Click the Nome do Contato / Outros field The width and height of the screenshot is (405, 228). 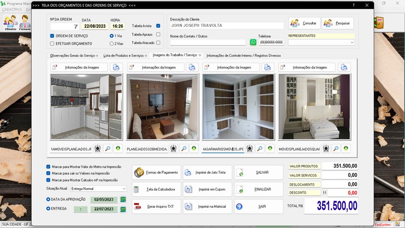[x=208, y=43]
